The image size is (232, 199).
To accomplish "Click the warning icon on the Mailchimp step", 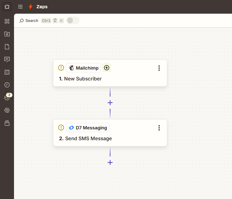I will click(x=61, y=68).
